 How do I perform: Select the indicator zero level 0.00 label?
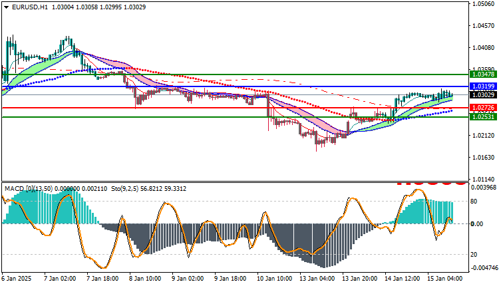[x=477, y=224]
